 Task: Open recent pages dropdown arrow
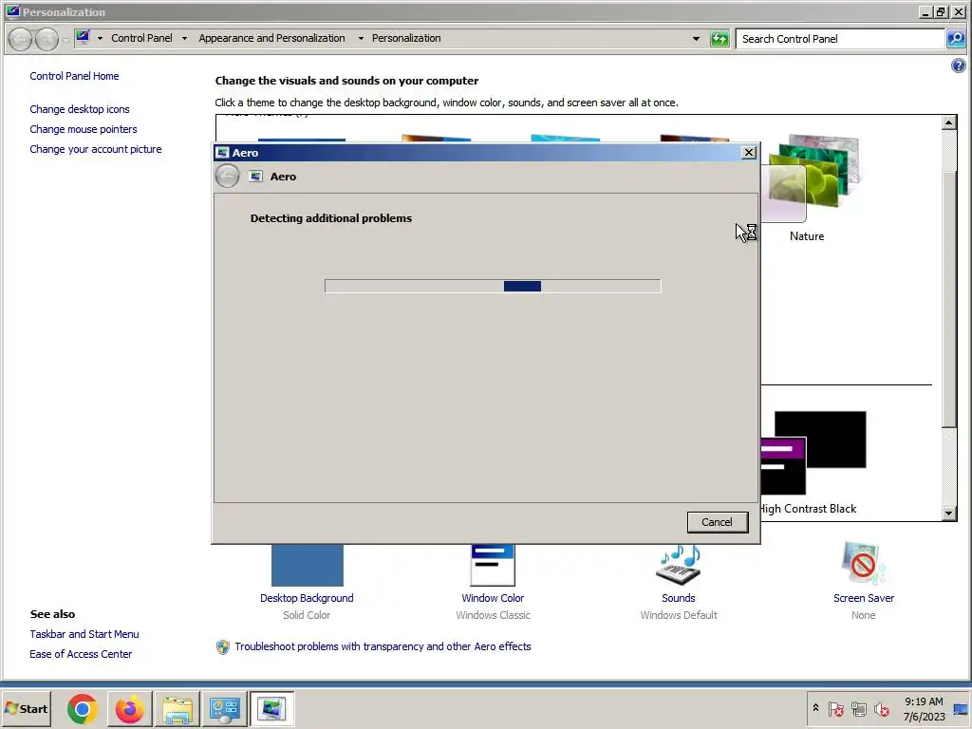tap(65, 41)
